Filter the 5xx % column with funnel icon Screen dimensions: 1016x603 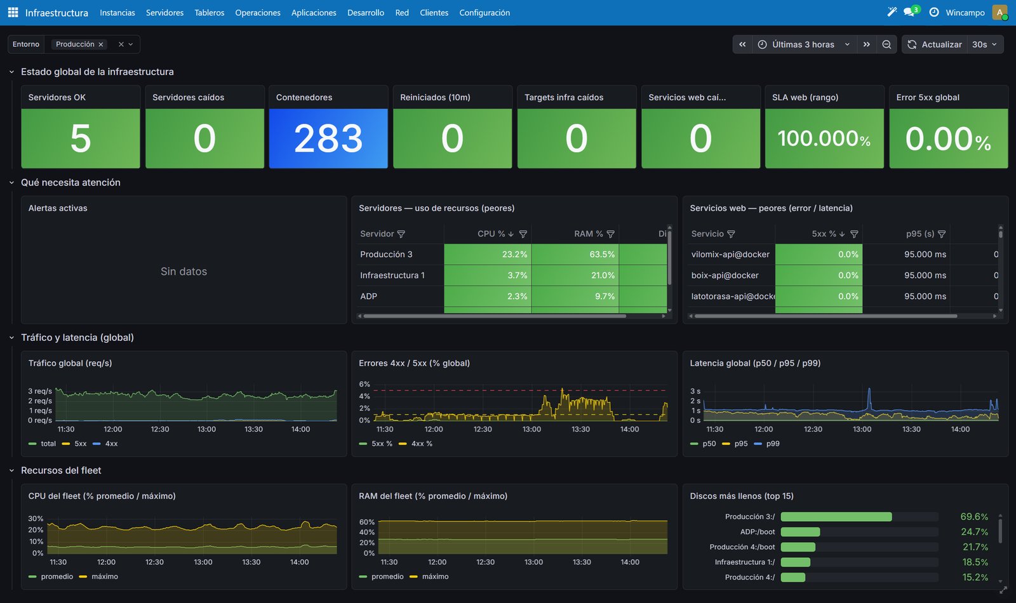[854, 234]
